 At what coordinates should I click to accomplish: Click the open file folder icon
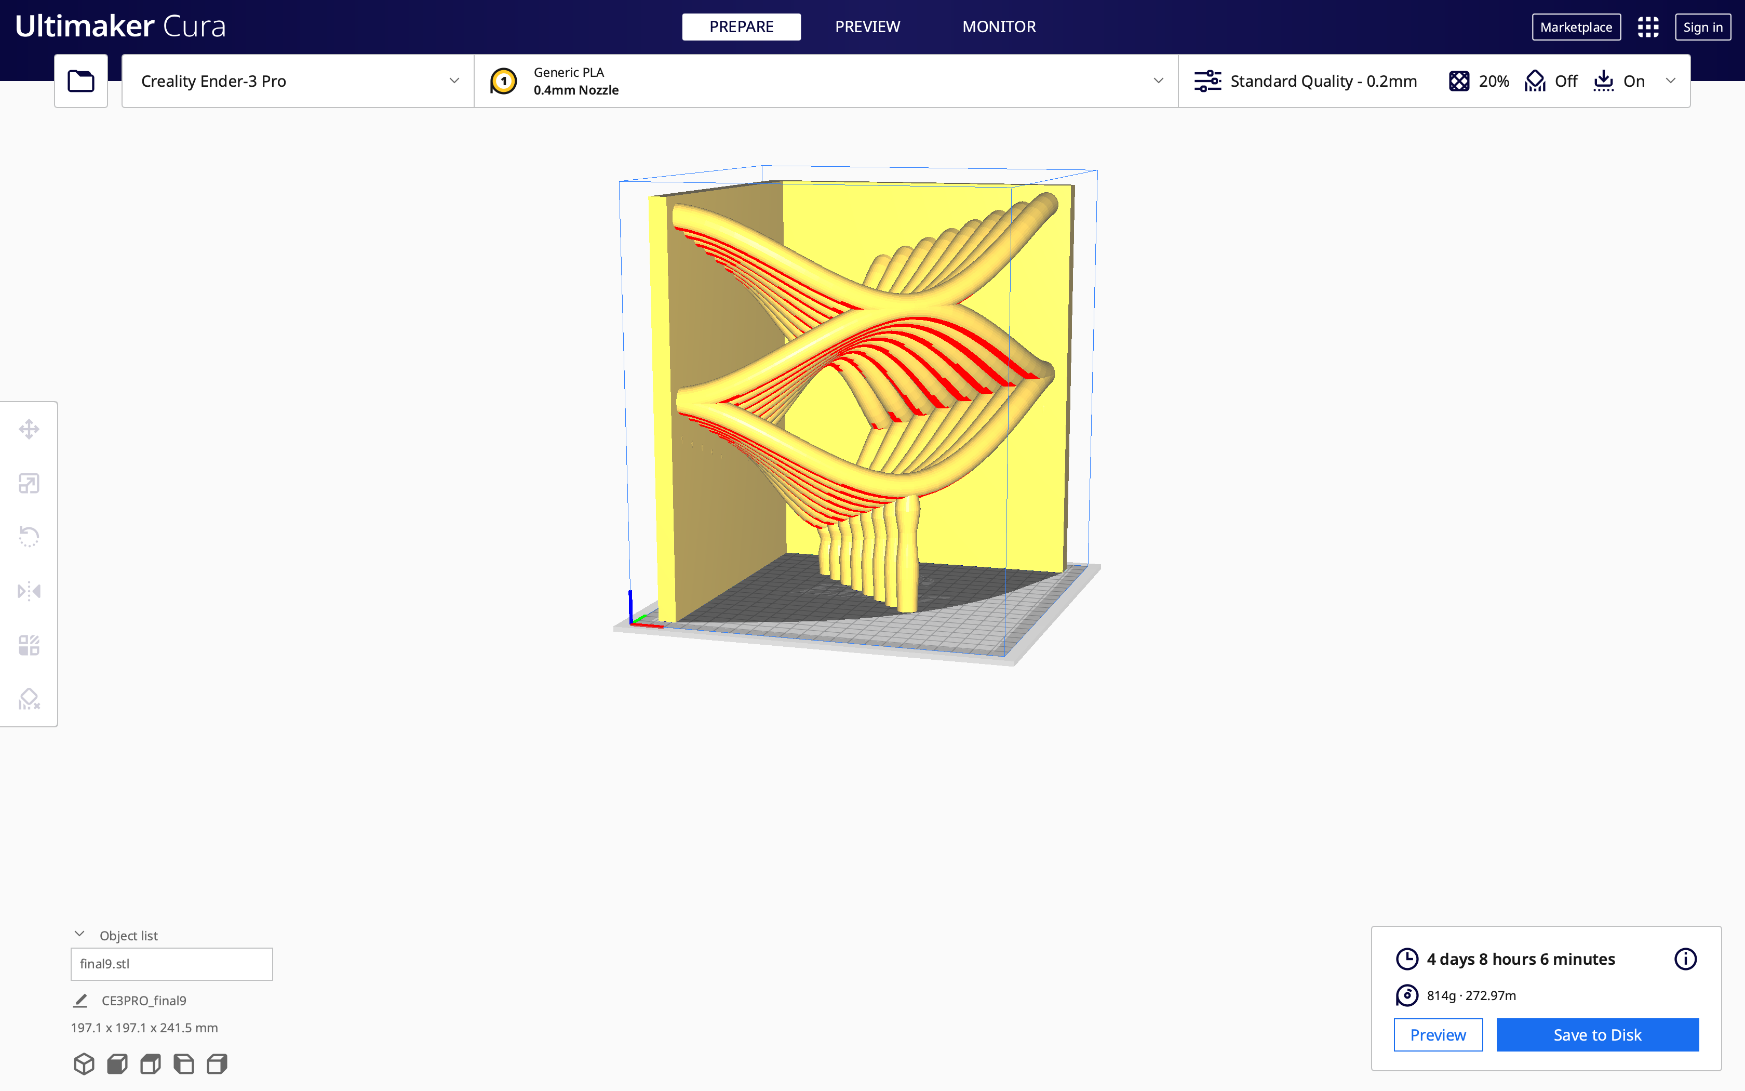pos(81,81)
